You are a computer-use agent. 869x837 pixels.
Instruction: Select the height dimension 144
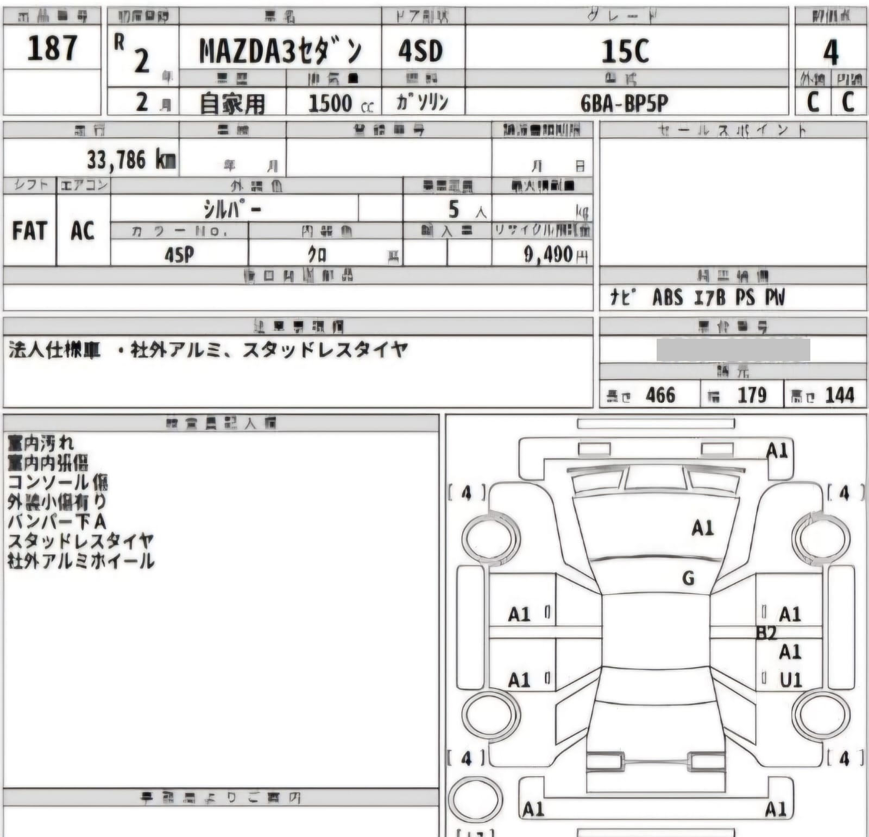coord(840,395)
